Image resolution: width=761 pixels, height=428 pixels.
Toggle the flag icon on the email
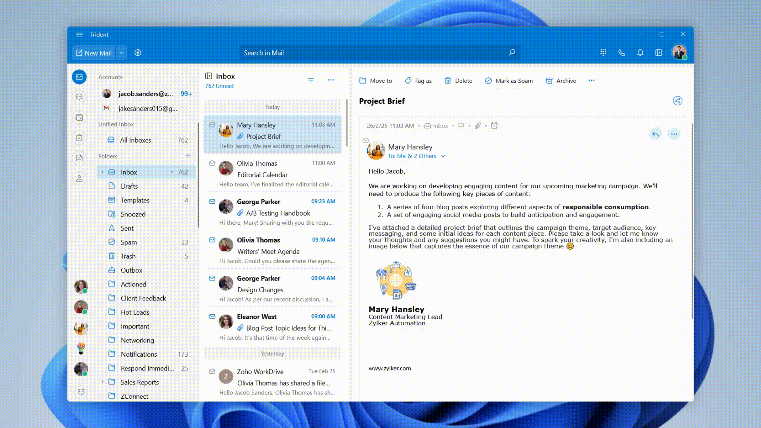pos(461,126)
